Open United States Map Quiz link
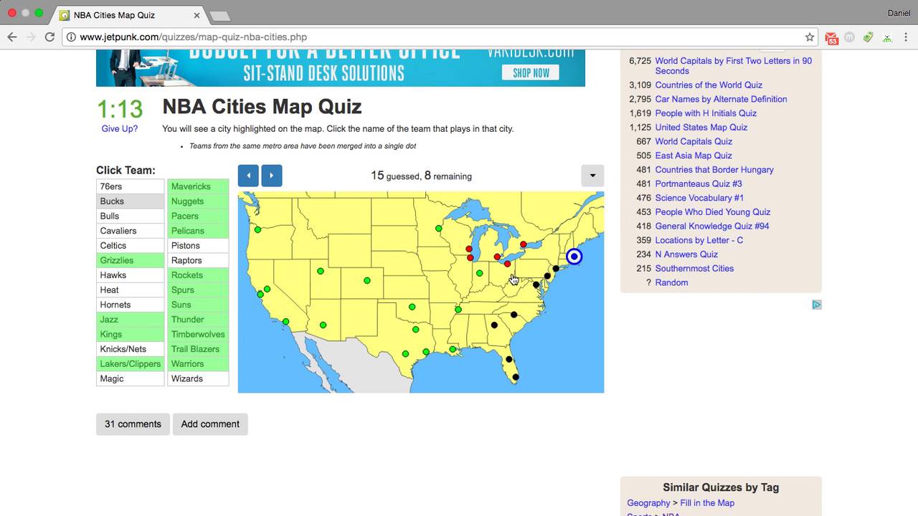Viewport: 918px width, 516px height. pyautogui.click(x=701, y=128)
